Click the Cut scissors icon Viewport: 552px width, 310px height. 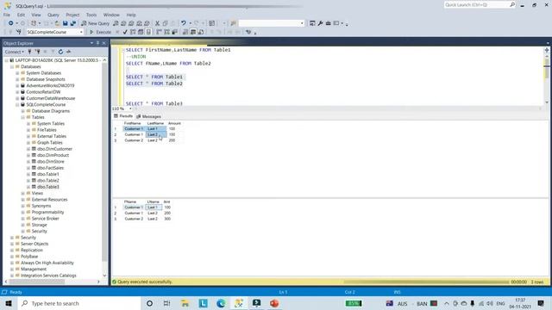[x=157, y=23]
